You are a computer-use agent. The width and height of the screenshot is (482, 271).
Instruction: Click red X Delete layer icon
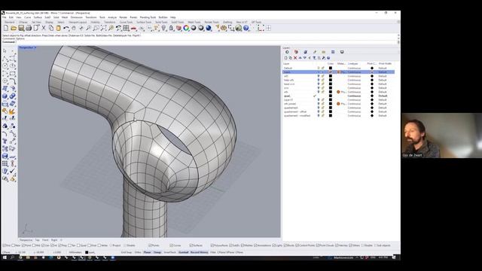(x=295, y=58)
